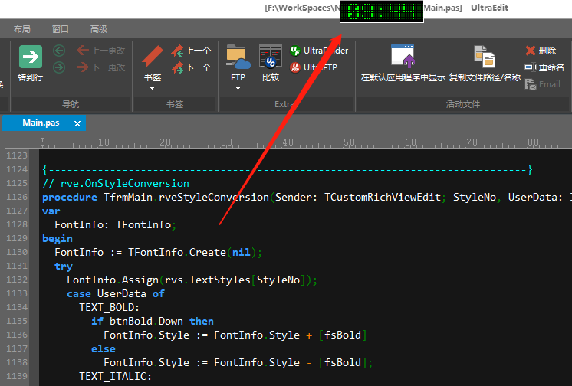
Task: Click the 导航 (Navigation) group label
Action: tap(71, 104)
